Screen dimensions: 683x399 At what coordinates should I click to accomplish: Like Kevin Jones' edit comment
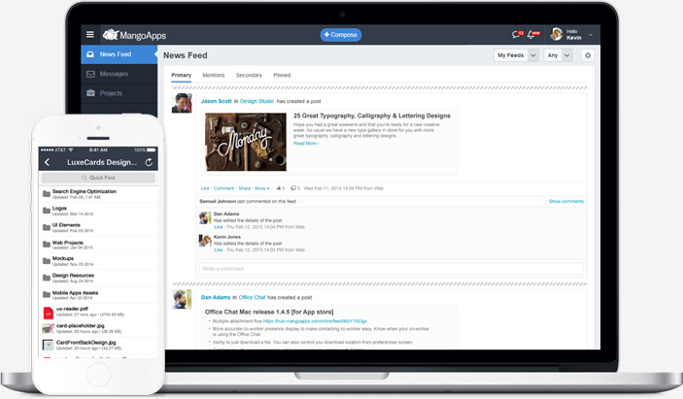219,250
